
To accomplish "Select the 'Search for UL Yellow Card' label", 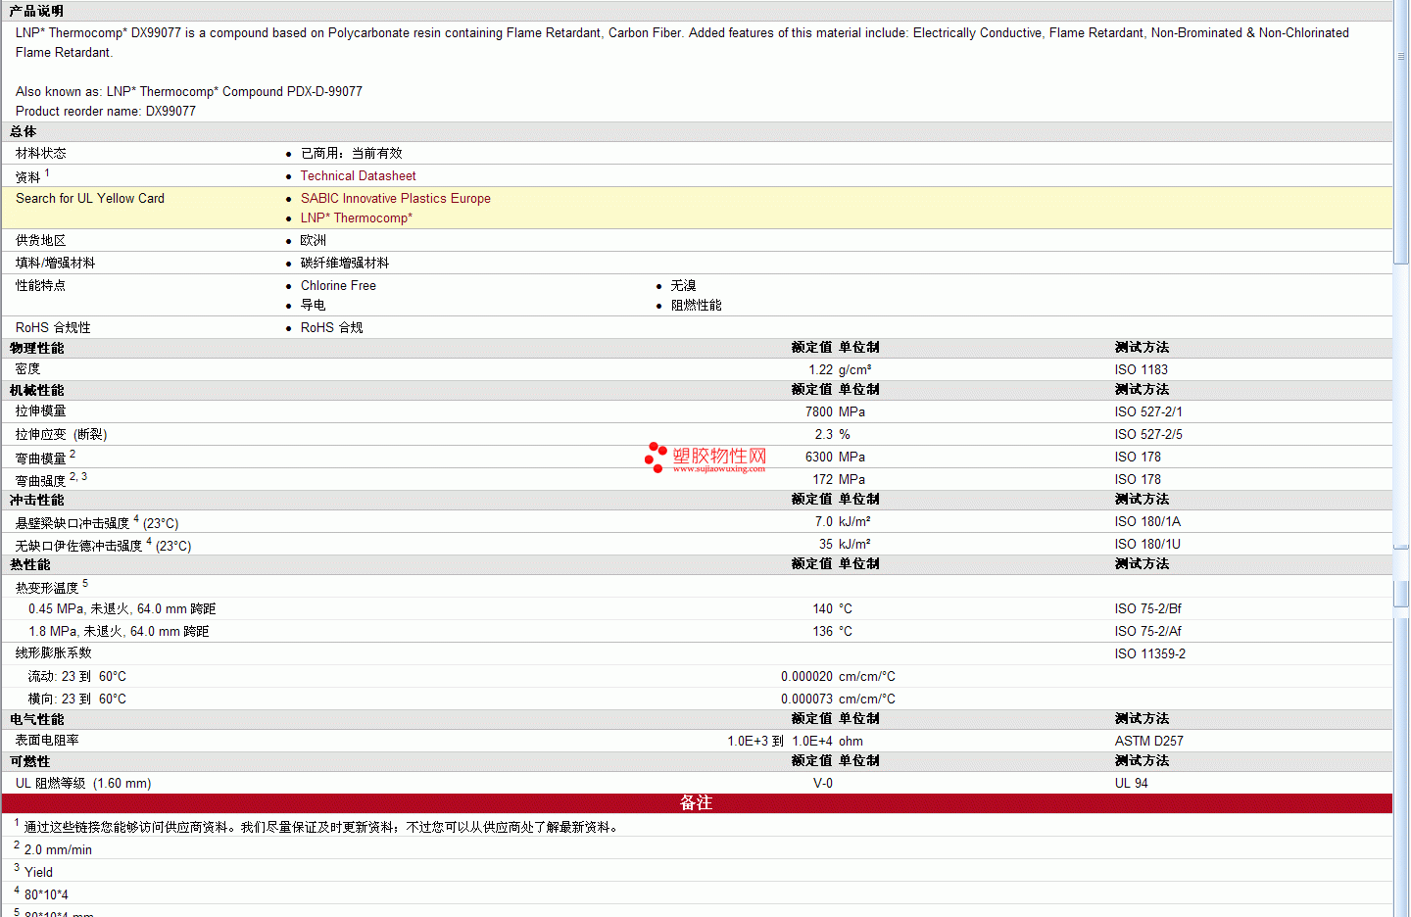I will [90, 199].
